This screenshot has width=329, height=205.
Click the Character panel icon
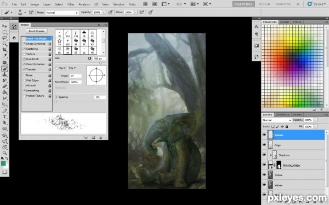[x=257, y=27]
